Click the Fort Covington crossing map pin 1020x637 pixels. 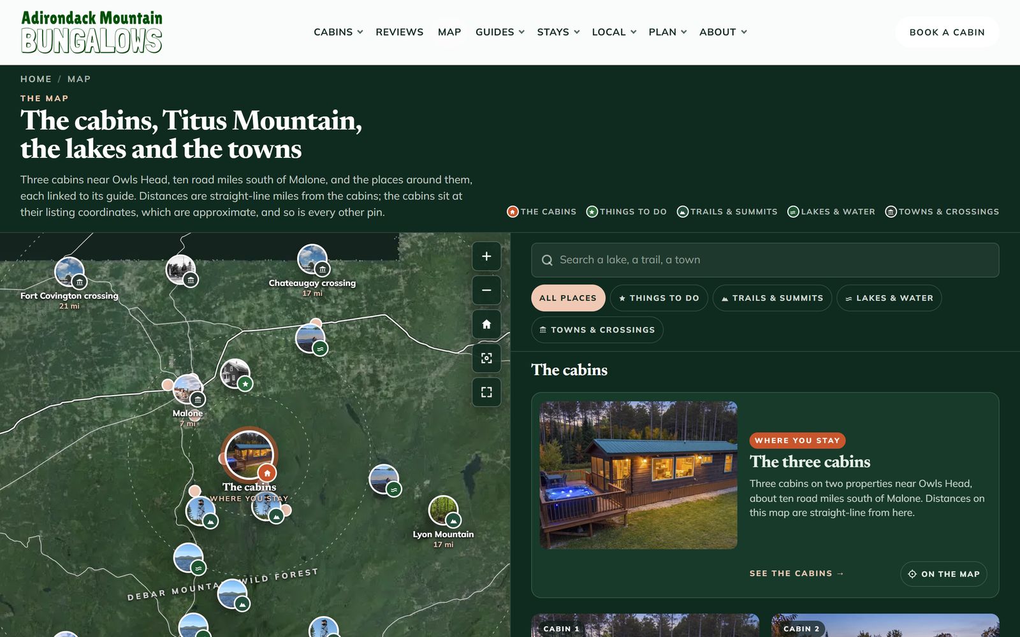click(x=69, y=272)
